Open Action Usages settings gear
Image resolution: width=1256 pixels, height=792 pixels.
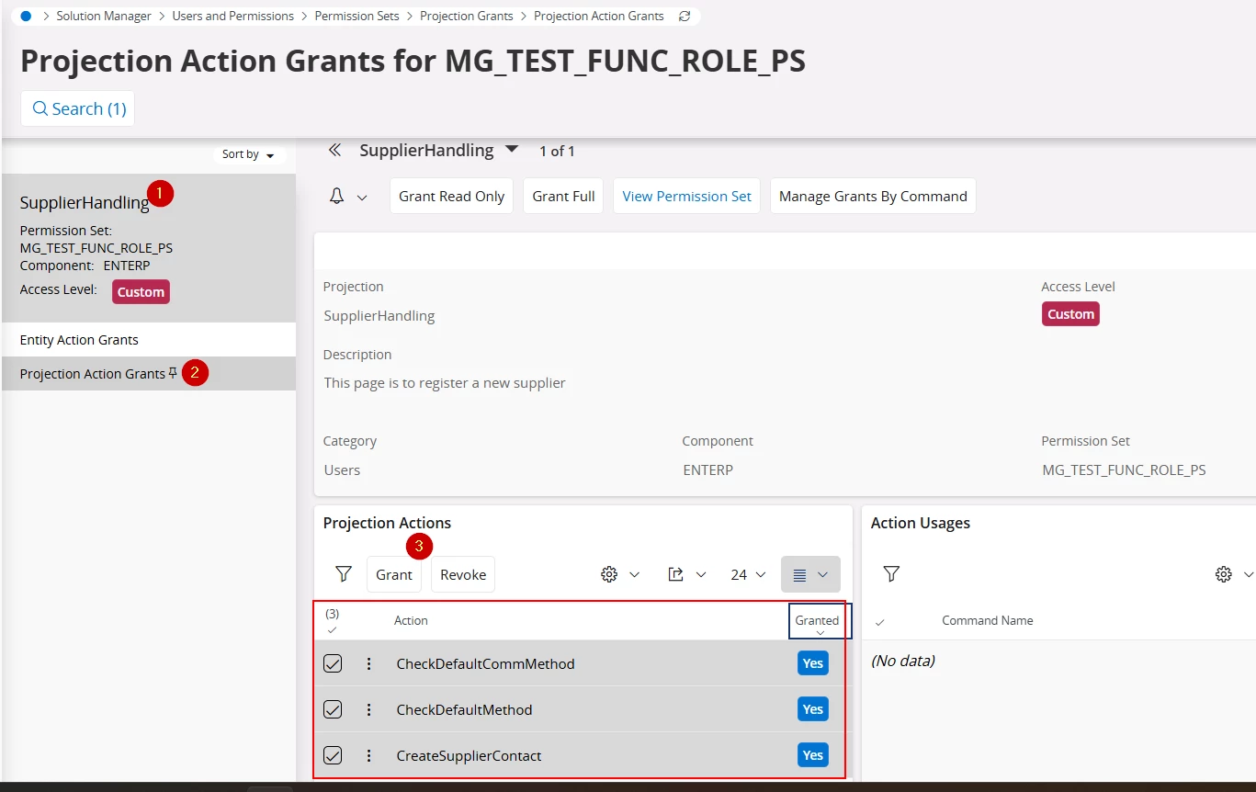(1223, 574)
